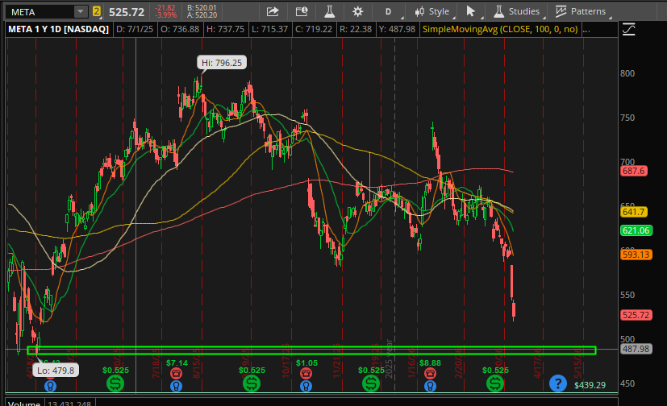The image size is (667, 406).
Task: Open the D timeframe selector
Action: coord(389,11)
